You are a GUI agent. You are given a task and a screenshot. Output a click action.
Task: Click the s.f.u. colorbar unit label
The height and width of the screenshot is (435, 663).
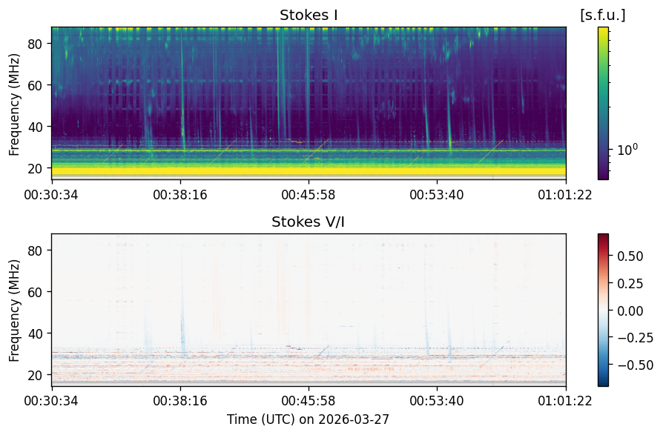pyautogui.click(x=602, y=16)
